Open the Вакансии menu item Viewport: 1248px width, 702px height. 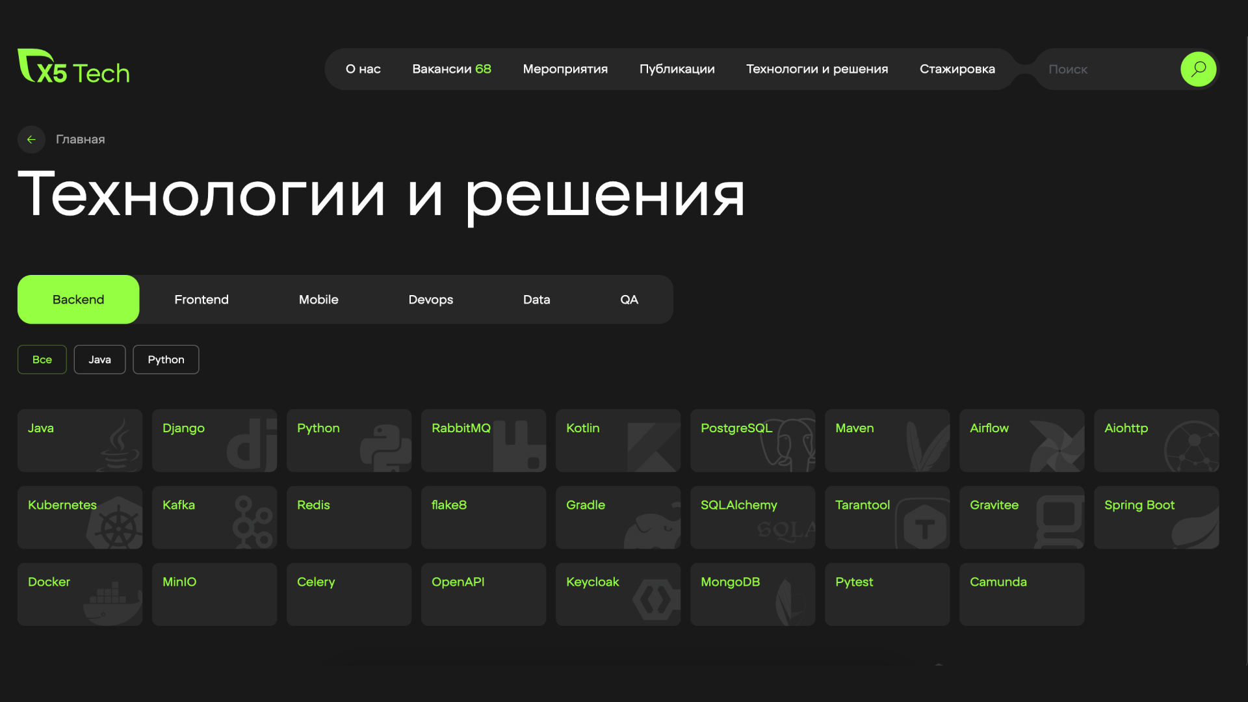click(452, 69)
